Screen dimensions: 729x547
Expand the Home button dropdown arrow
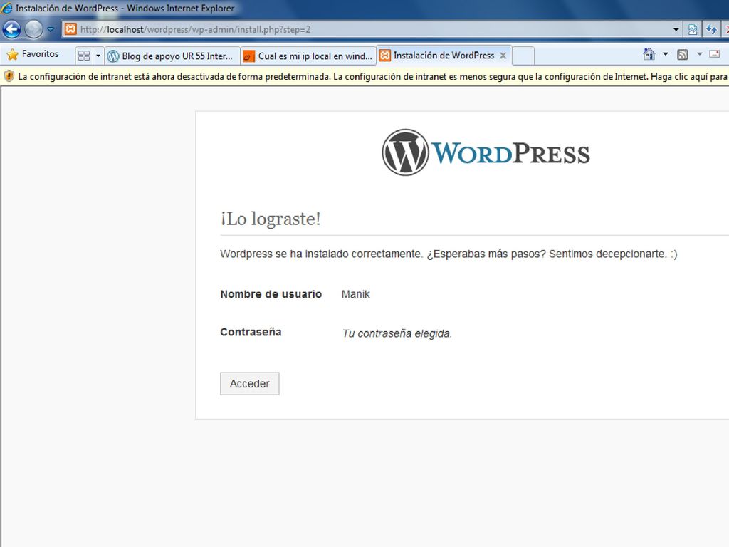click(666, 54)
